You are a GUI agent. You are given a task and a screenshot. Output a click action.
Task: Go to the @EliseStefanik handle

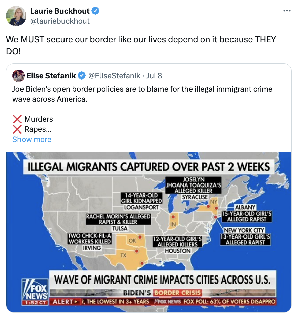tap(114, 76)
